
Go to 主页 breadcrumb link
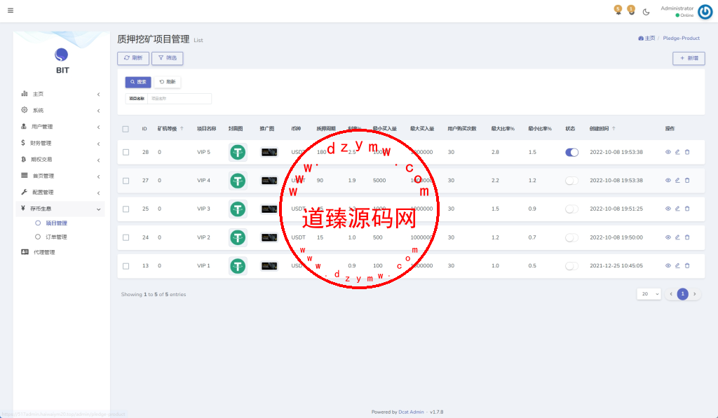[x=646, y=39]
